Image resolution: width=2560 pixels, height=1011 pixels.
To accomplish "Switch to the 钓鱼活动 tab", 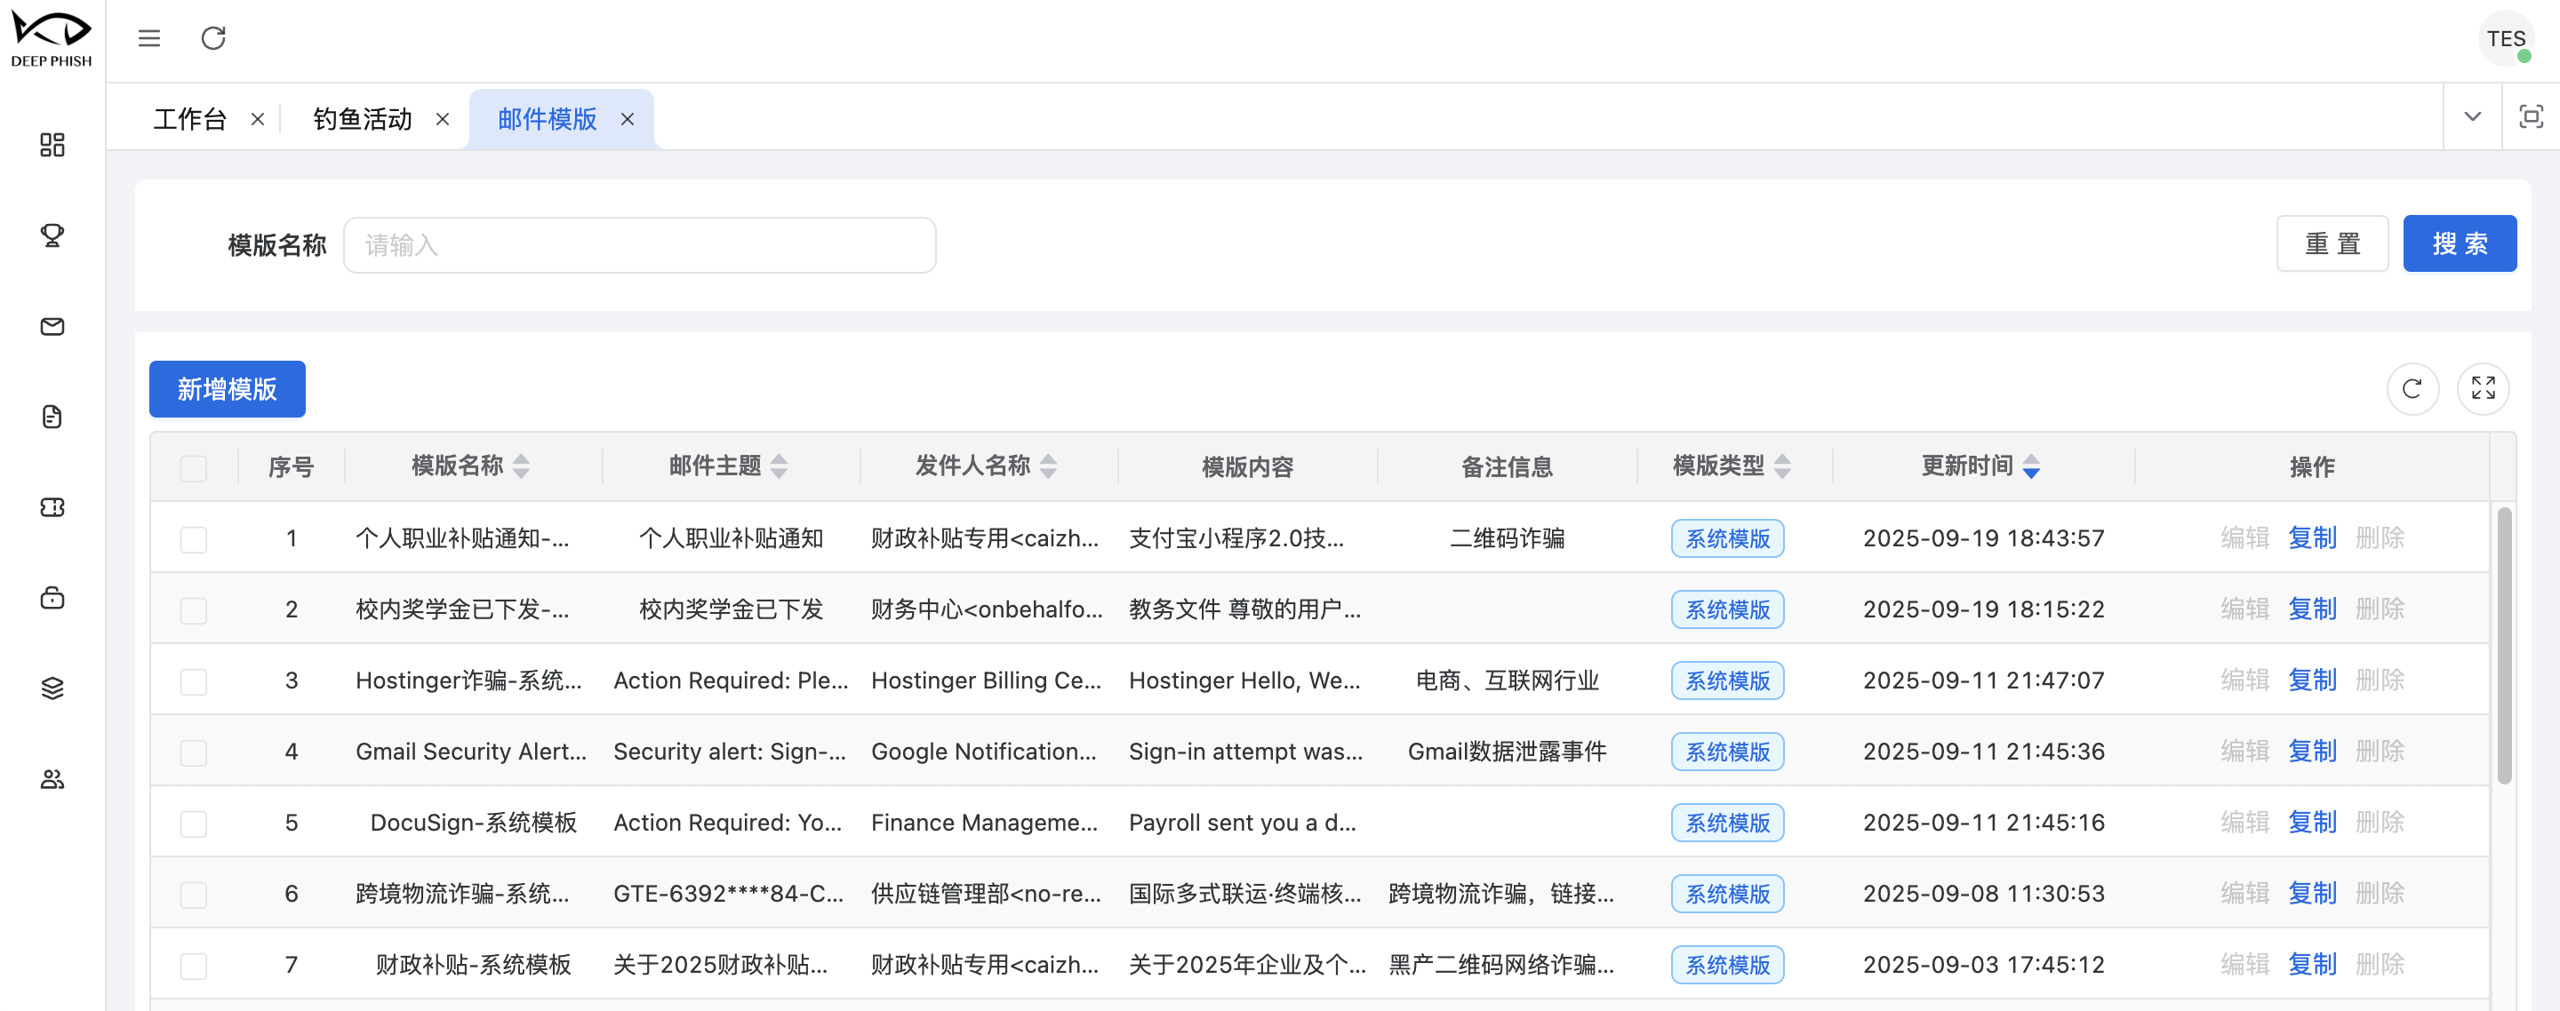I will tap(363, 119).
